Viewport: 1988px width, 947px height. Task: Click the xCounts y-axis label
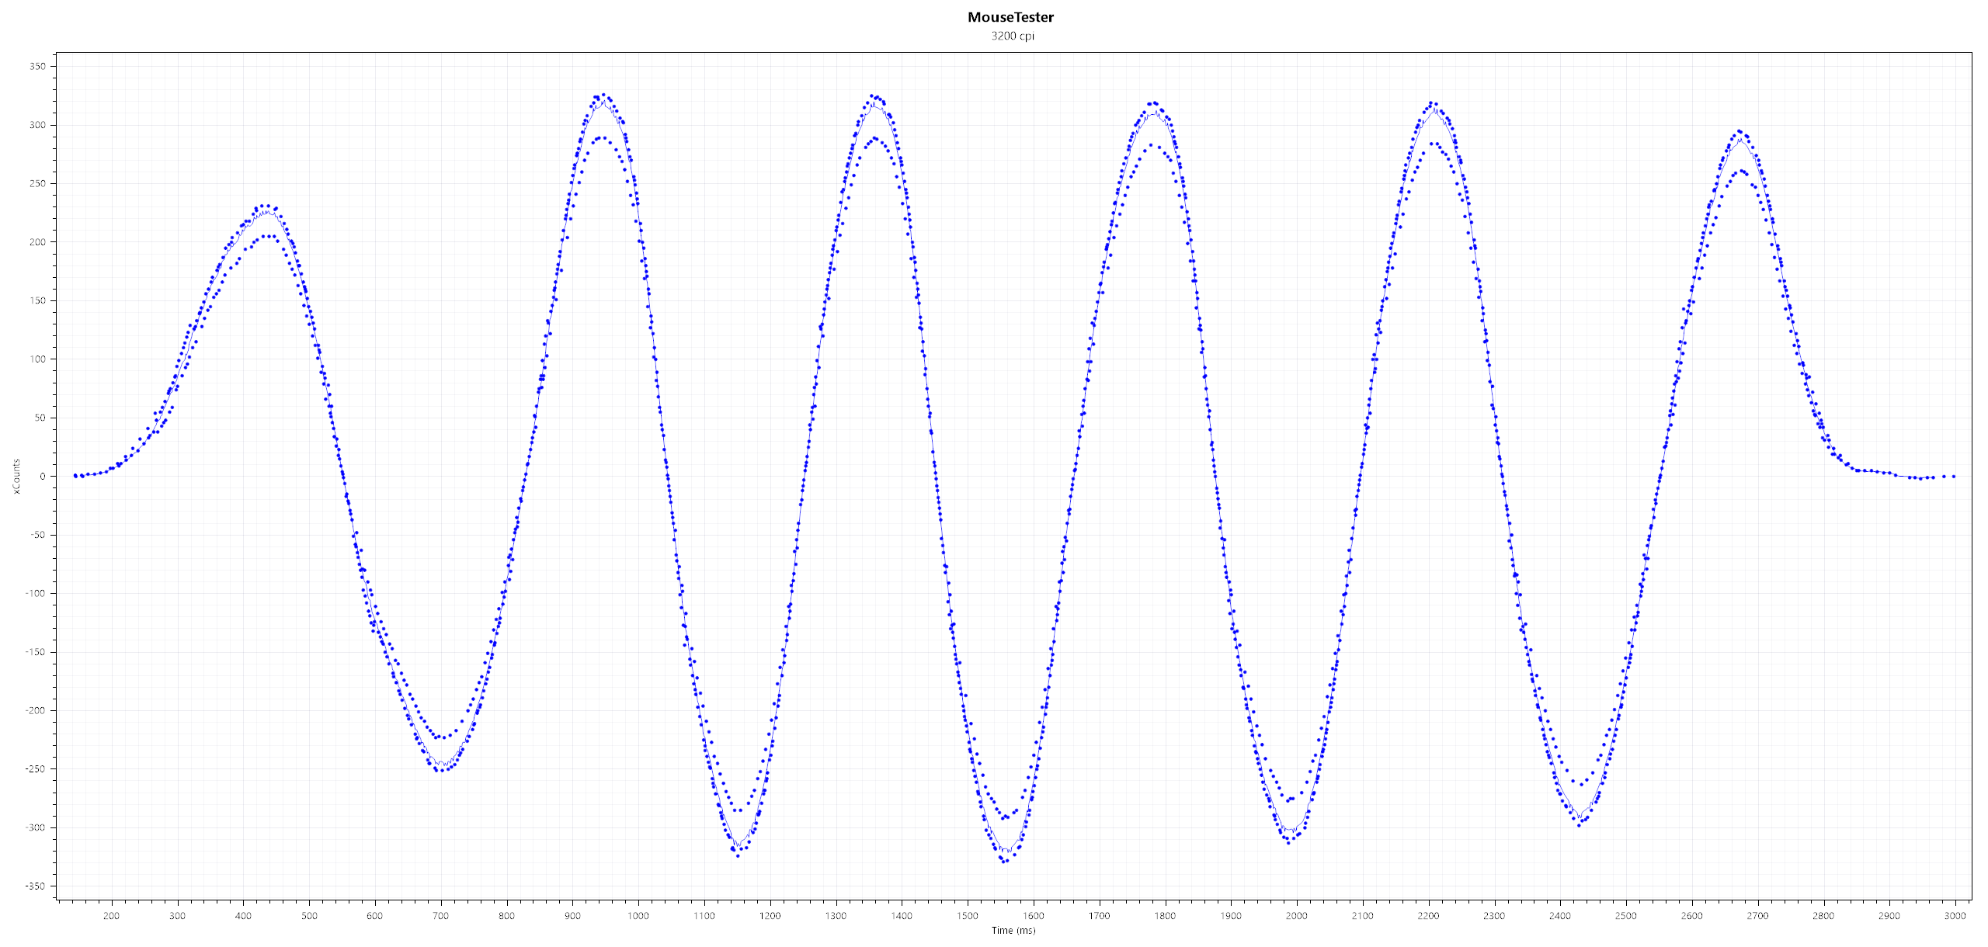pyautogui.click(x=16, y=477)
